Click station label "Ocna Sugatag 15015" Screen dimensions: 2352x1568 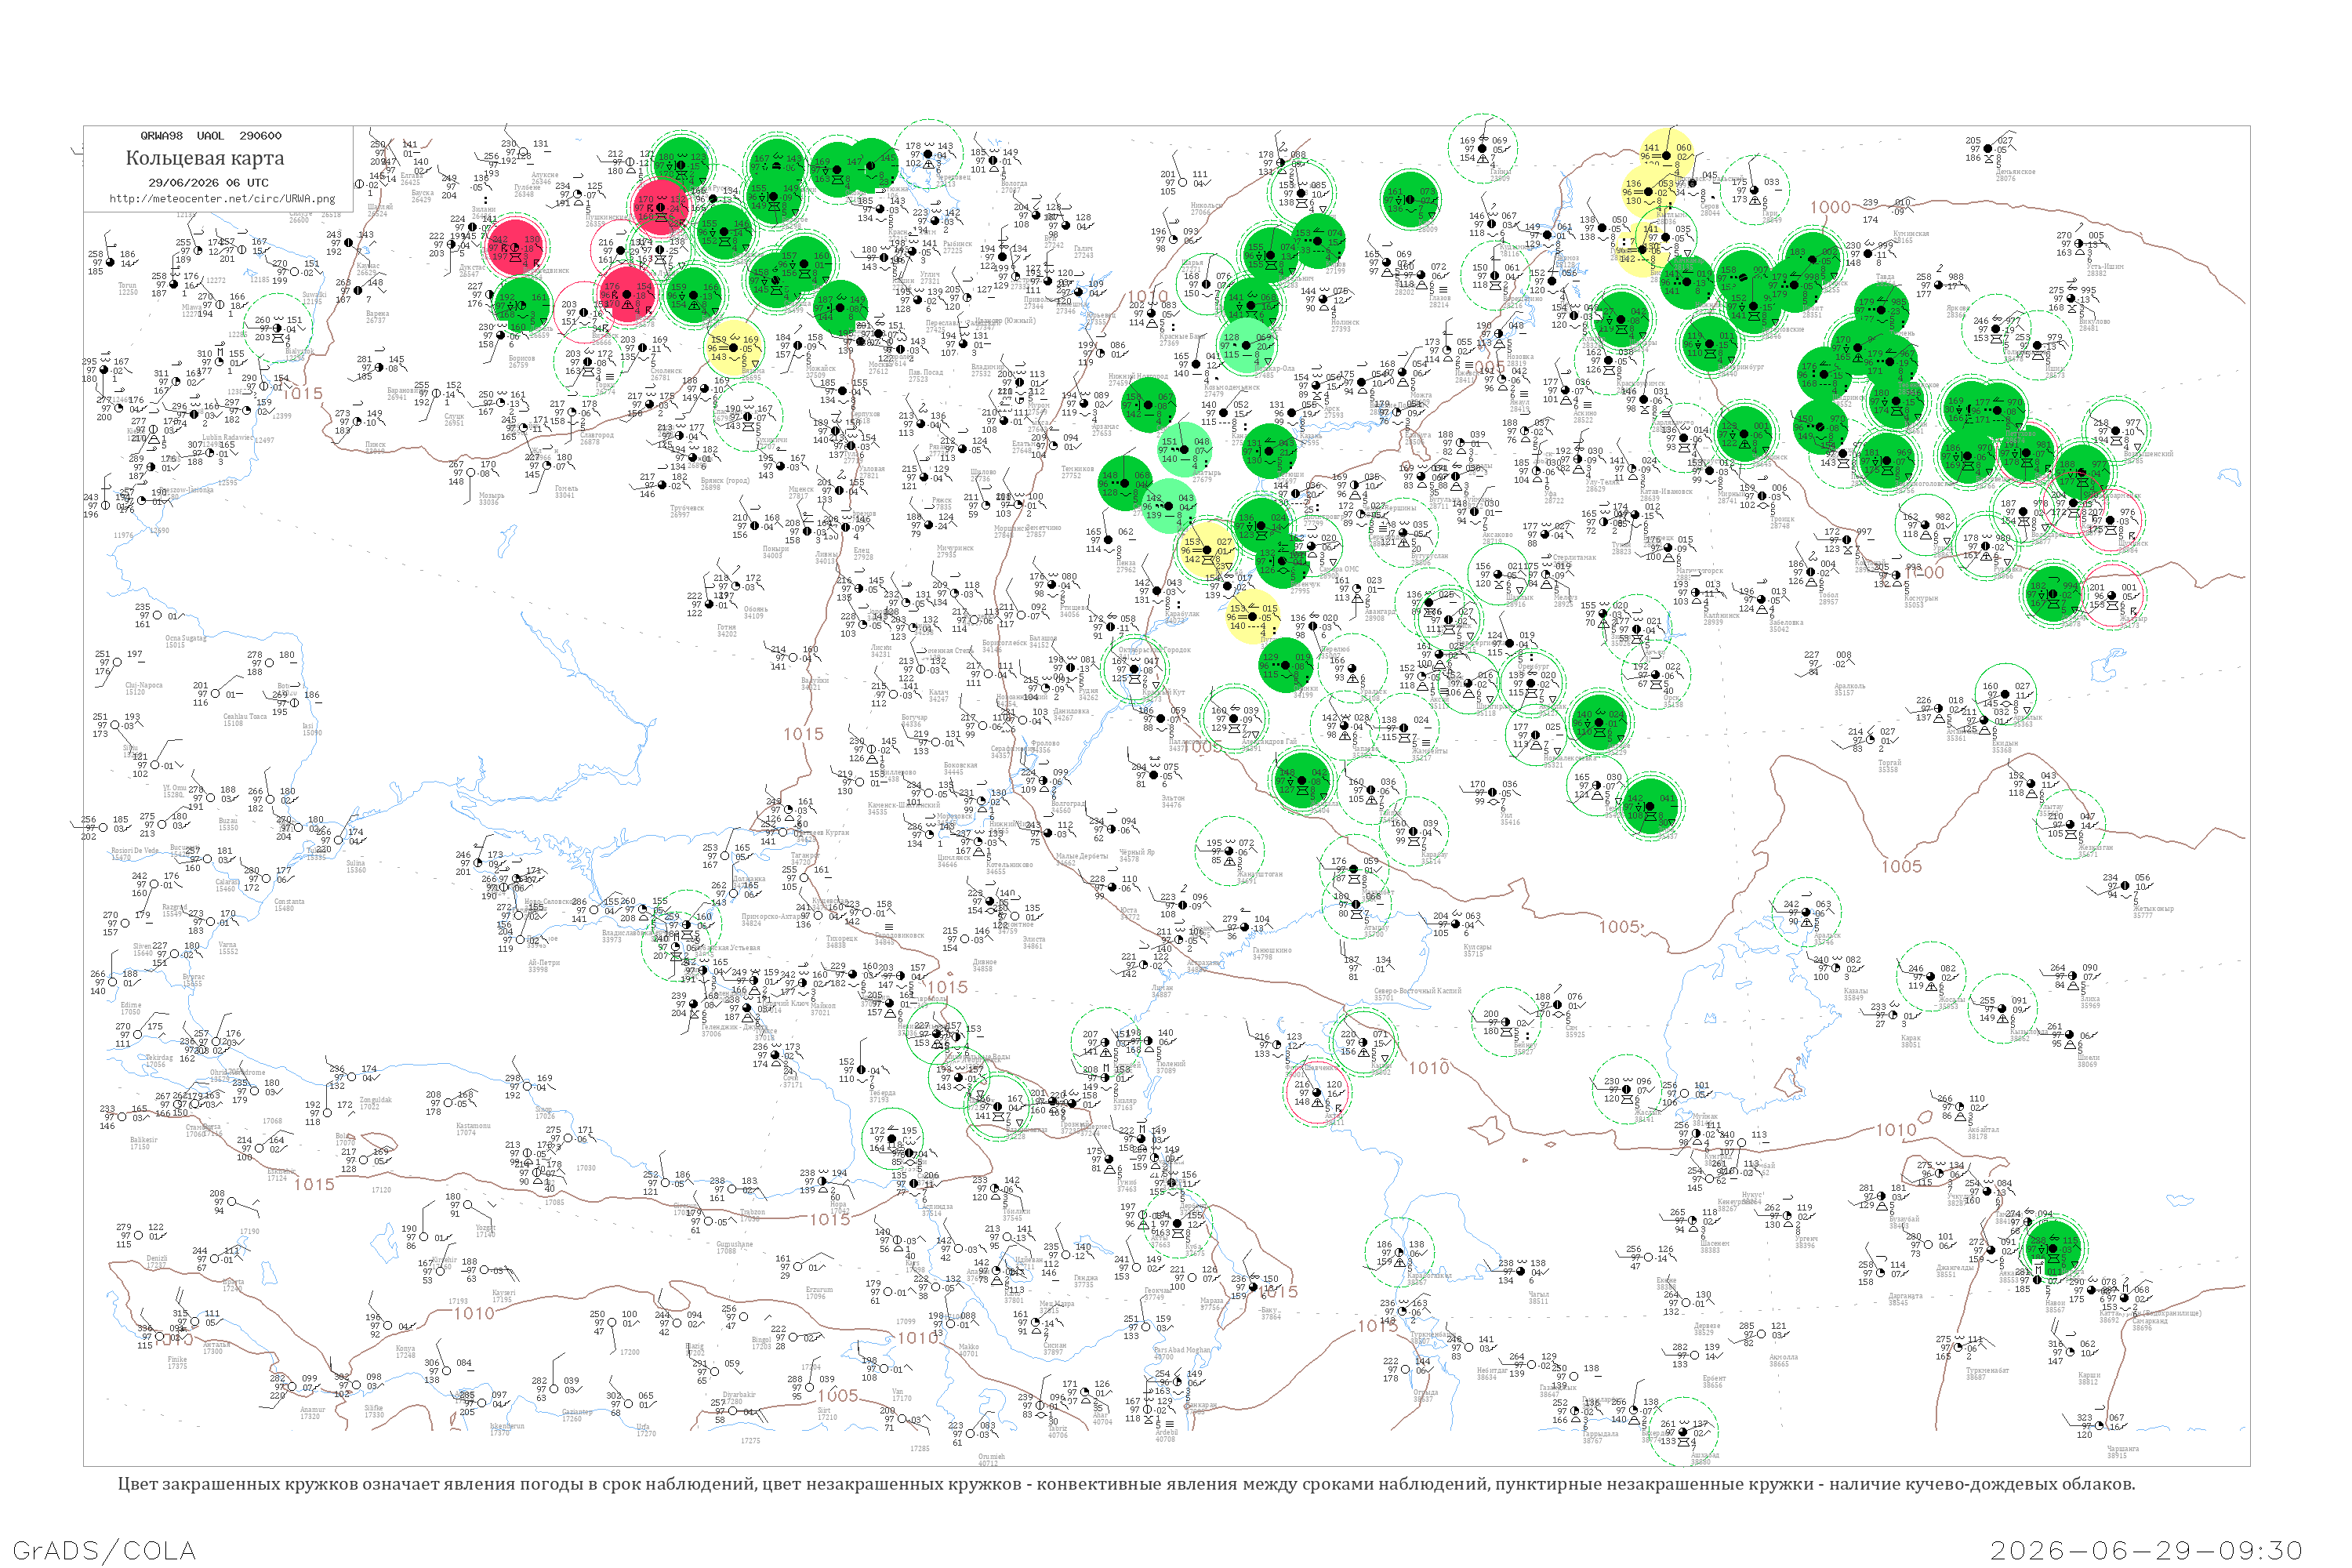185,641
